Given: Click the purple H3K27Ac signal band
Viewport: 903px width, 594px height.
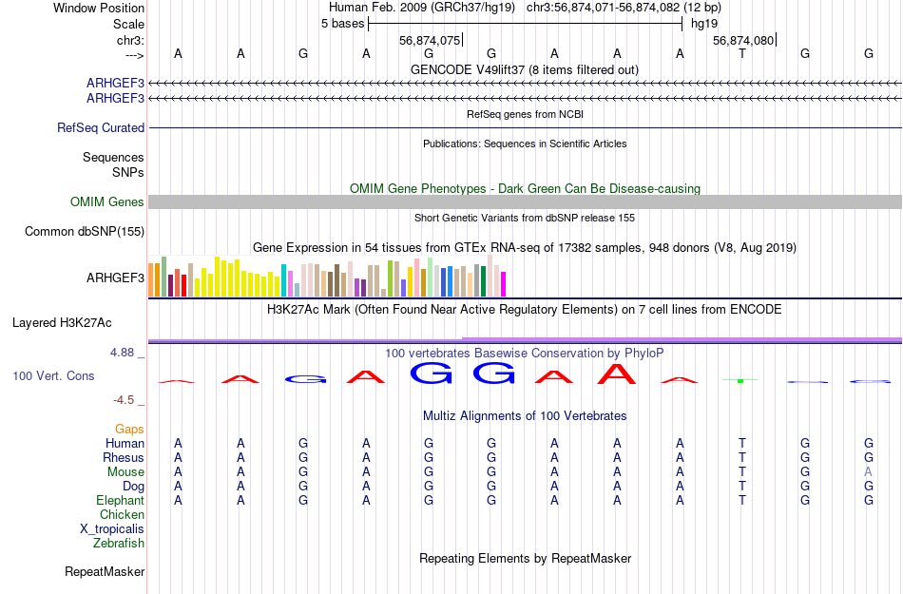Looking at the screenshot, I should (x=526, y=339).
